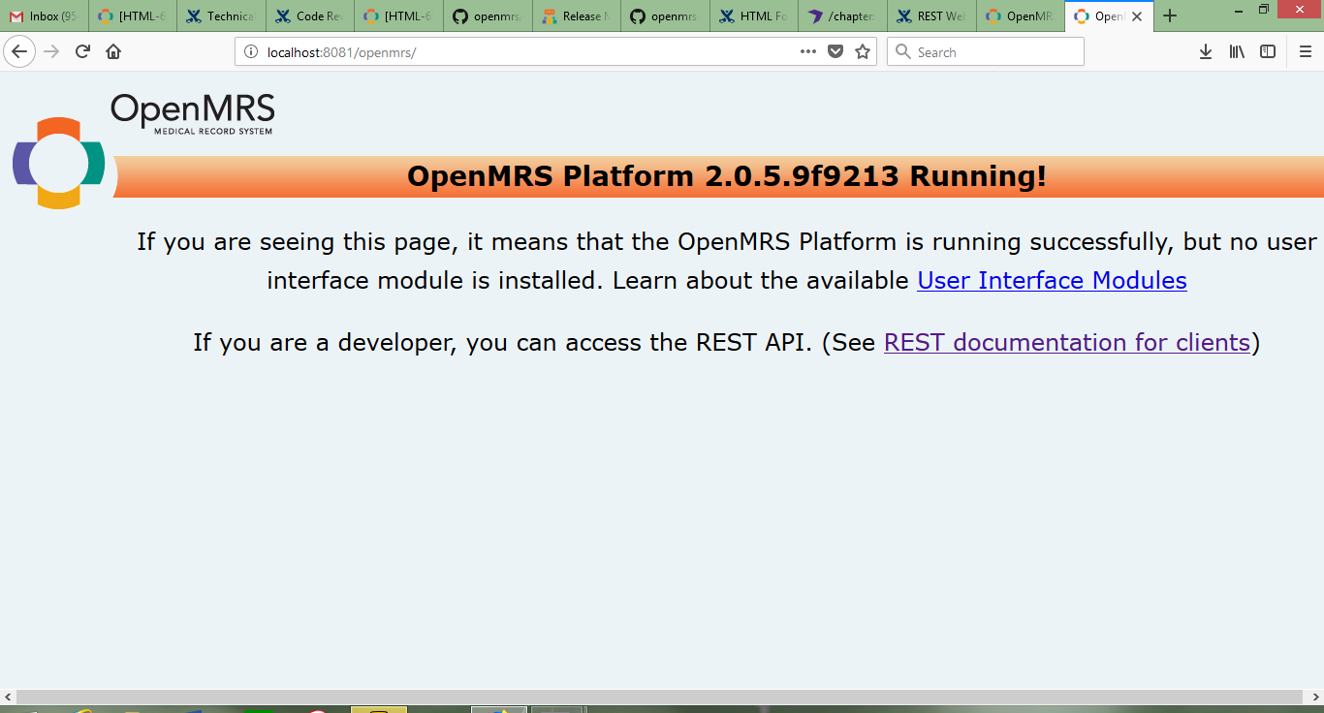Open the User Interface Modules link
Screen dimensions: 1324x713
(1052, 281)
